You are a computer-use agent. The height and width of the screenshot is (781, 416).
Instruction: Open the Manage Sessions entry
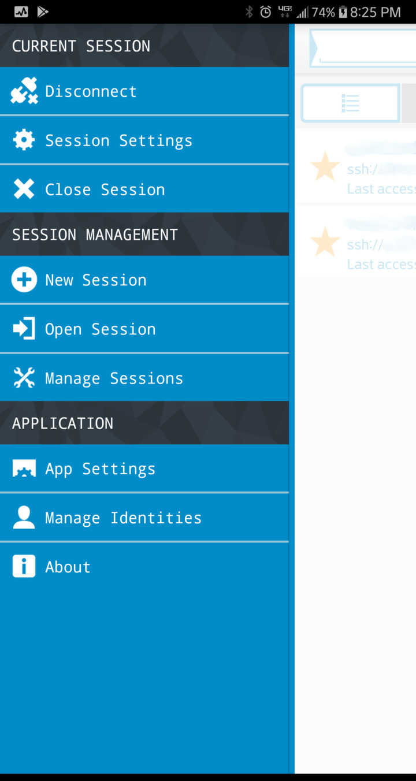click(144, 378)
